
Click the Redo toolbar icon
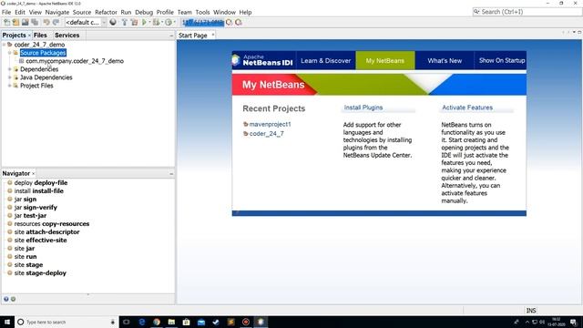56,22
